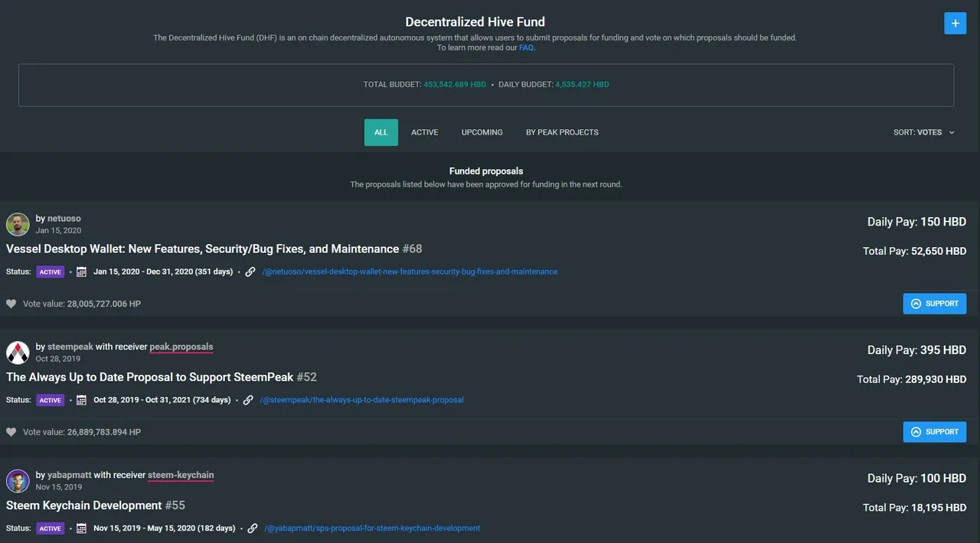Image resolution: width=980 pixels, height=543 pixels.
Task: Switch to the ACTIVE tab
Action: pyautogui.click(x=425, y=132)
